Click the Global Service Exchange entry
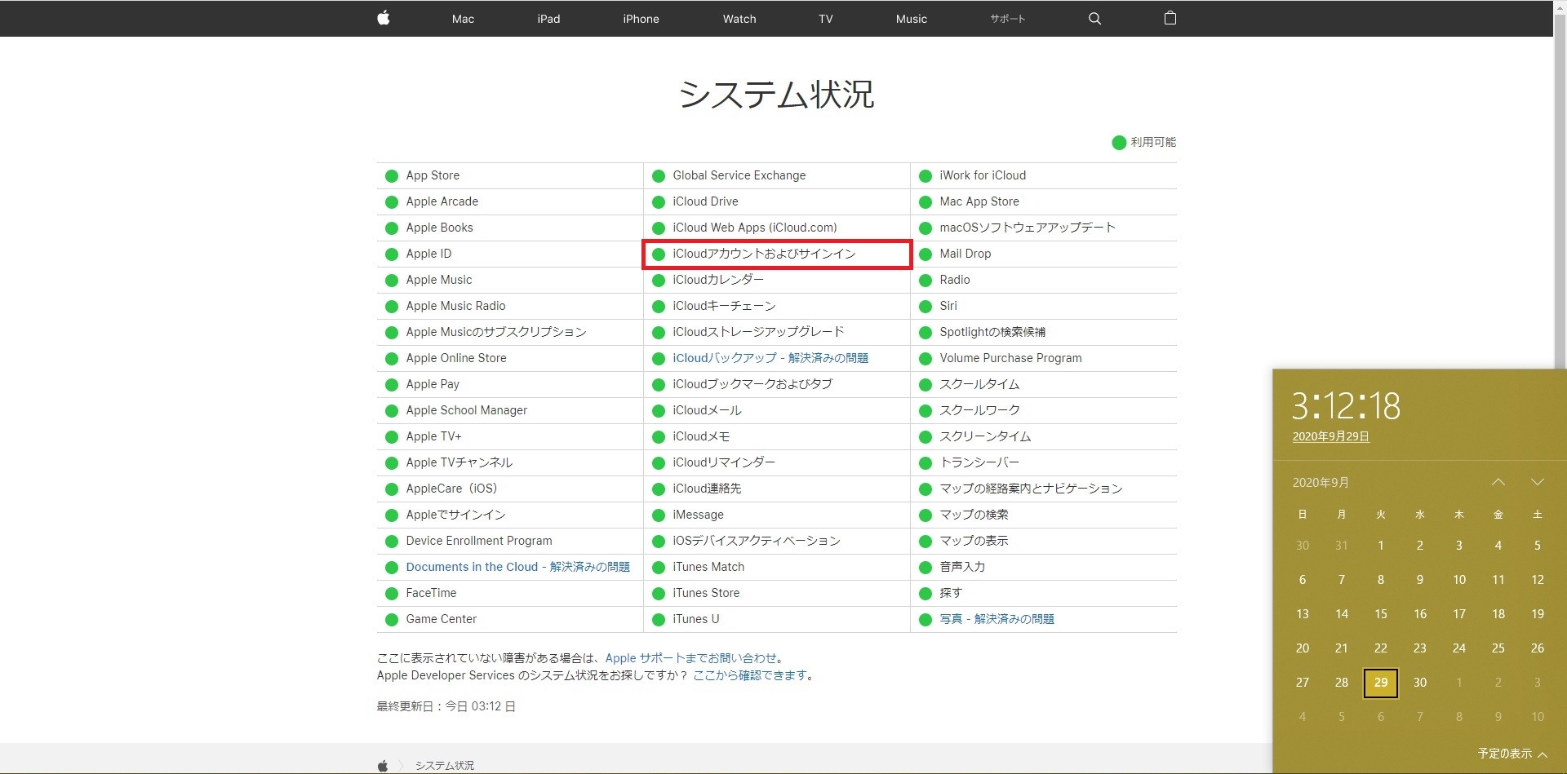Screen dimensions: 1567x774 [739, 175]
